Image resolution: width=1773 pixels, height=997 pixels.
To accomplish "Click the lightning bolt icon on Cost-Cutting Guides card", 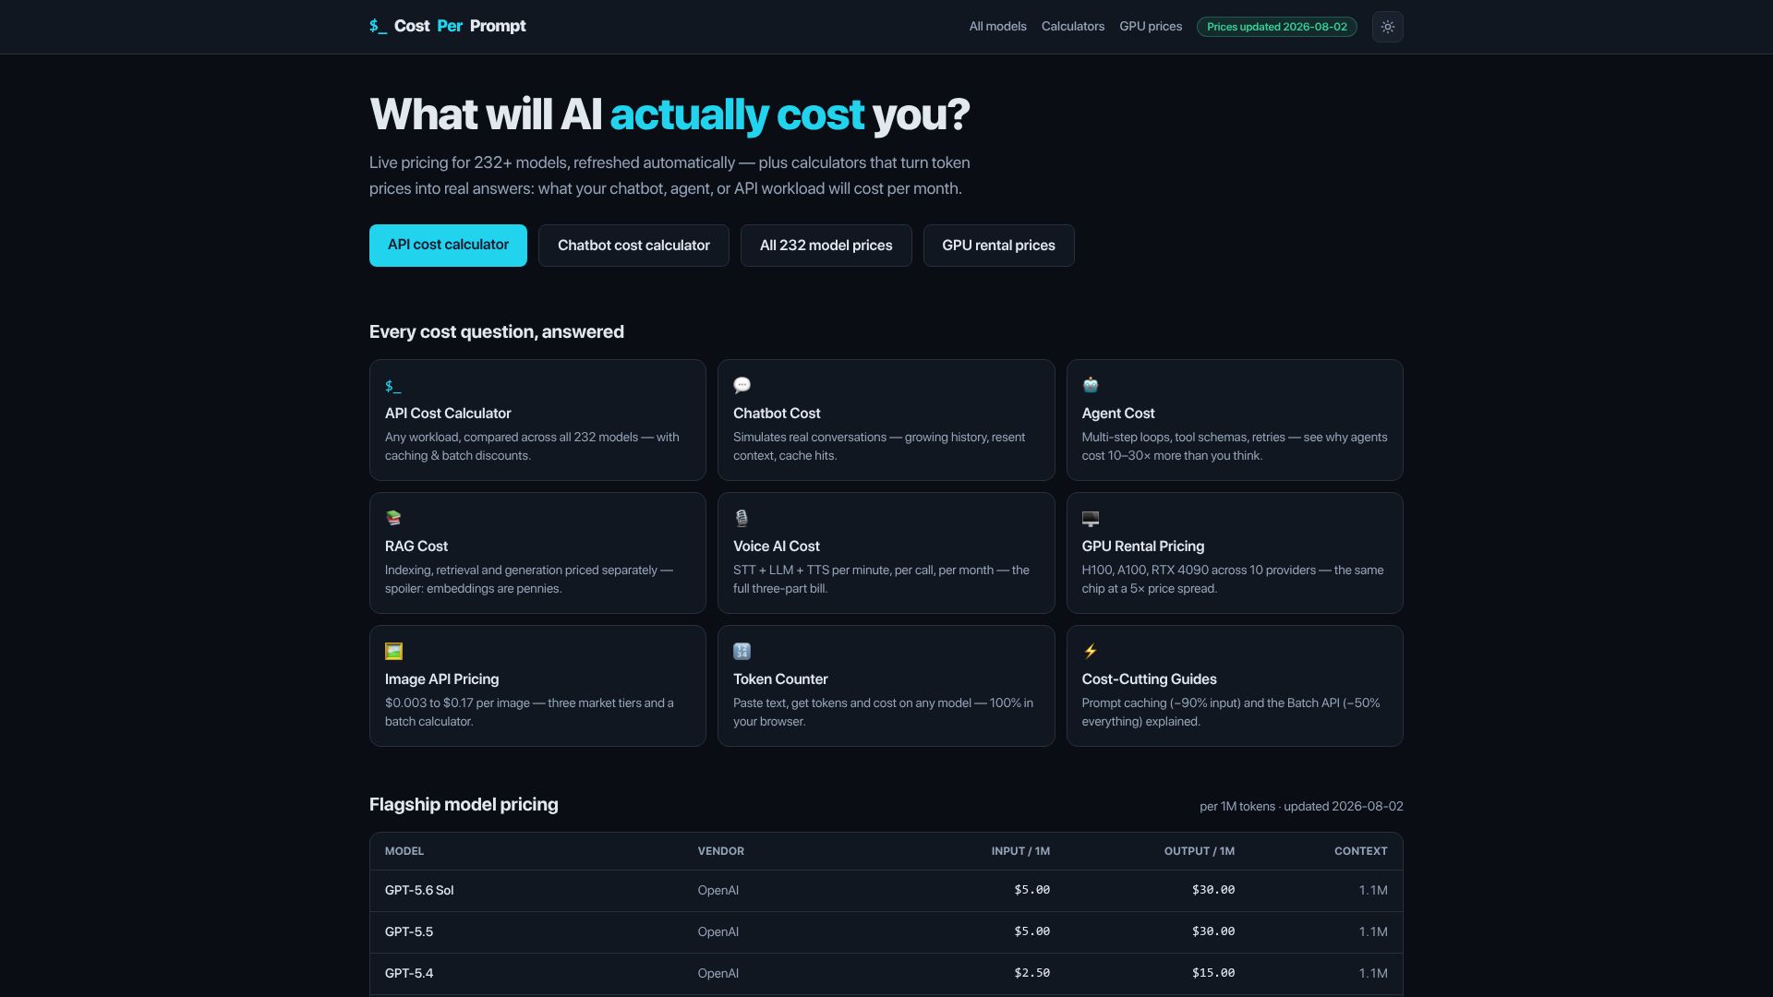I will [x=1091, y=651].
